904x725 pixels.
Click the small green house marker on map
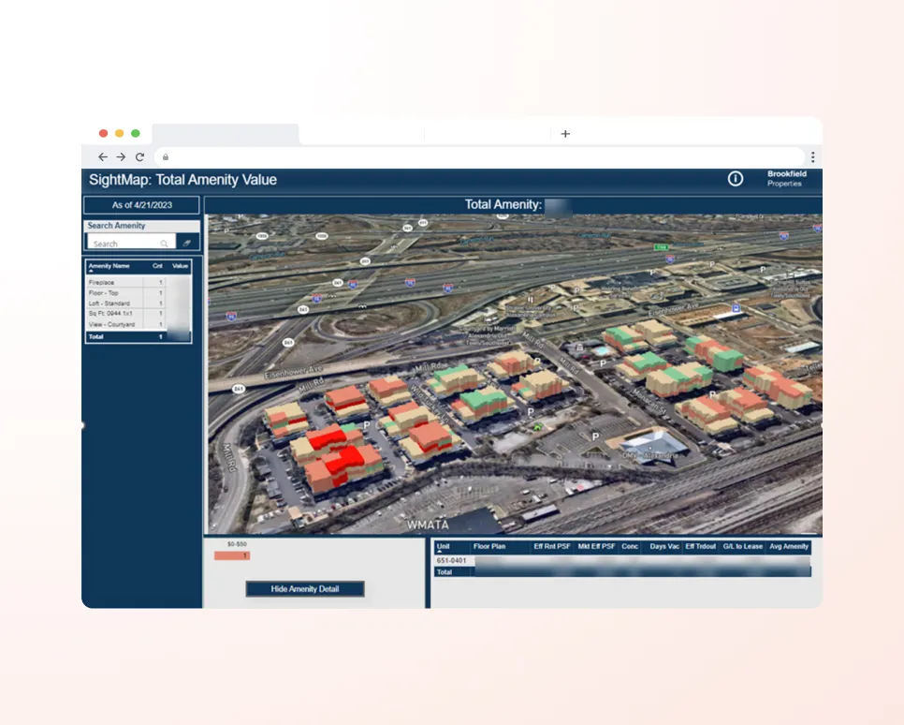coord(538,427)
